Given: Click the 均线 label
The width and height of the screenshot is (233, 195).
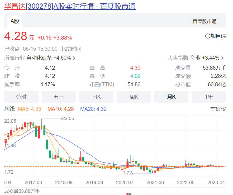Looking at the screenshot, I should [9, 109].
